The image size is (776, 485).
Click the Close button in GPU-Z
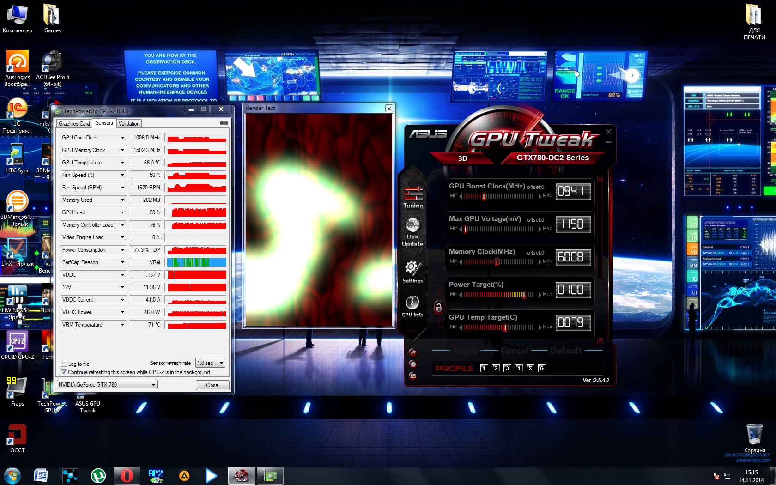tap(212, 385)
